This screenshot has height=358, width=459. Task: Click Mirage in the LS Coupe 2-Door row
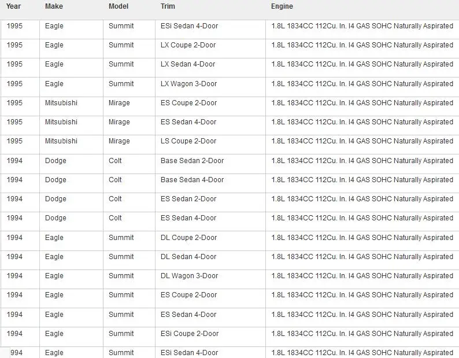tap(119, 141)
